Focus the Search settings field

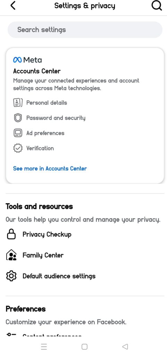click(x=85, y=30)
